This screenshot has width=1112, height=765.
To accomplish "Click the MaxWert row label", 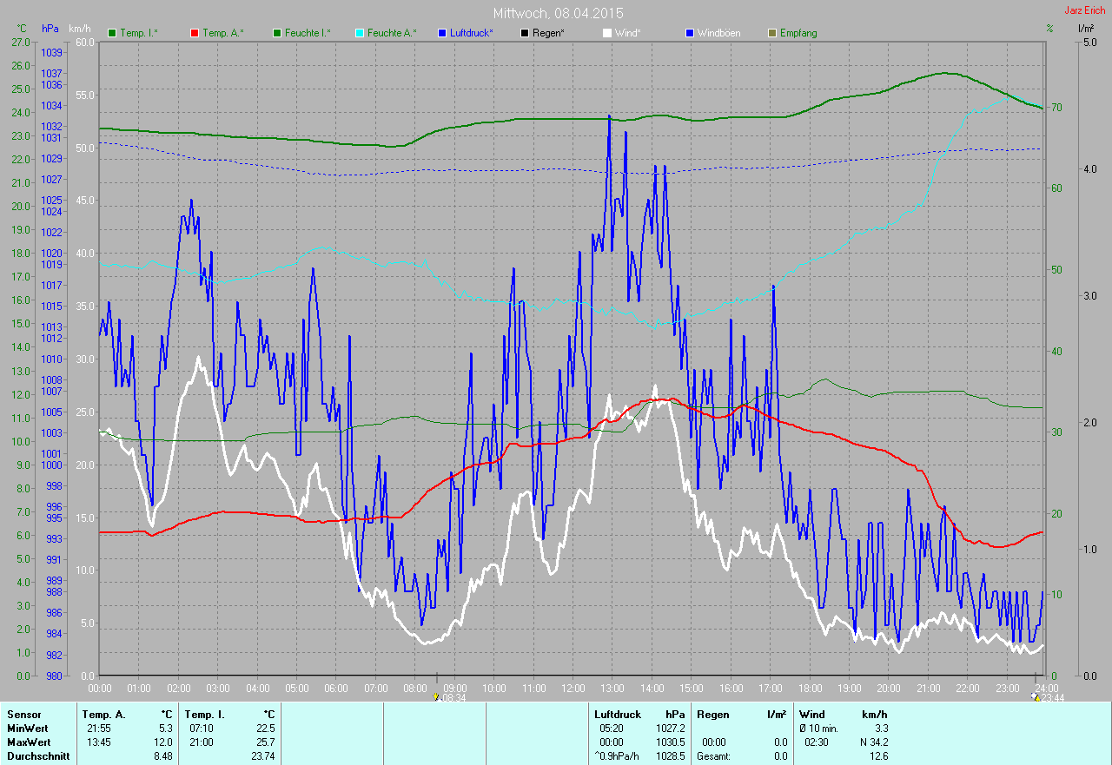I will pyautogui.click(x=28, y=742).
